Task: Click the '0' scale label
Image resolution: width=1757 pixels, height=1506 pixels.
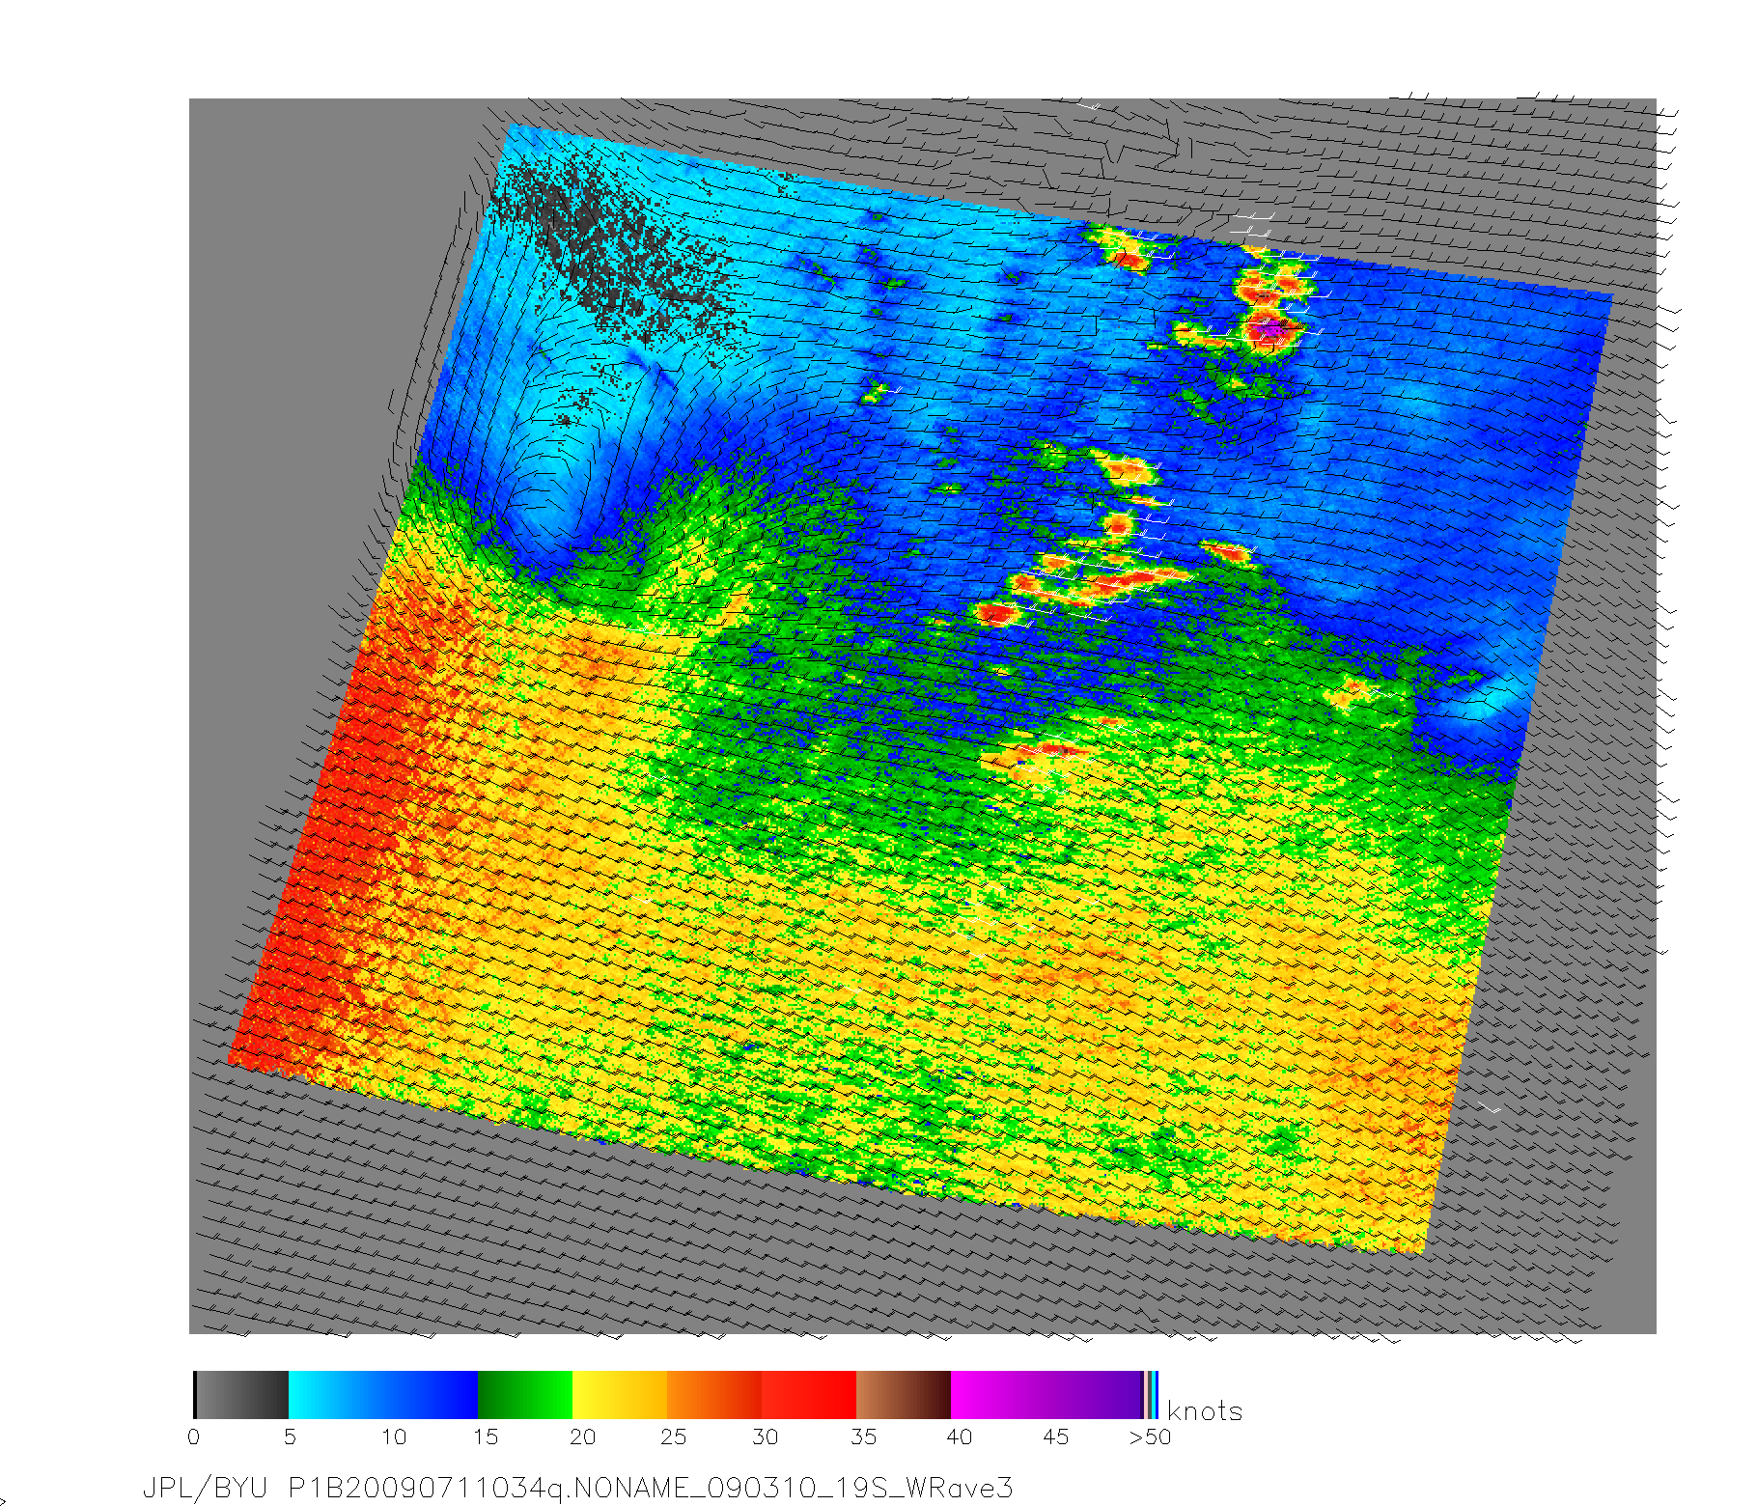Action: tap(194, 1436)
